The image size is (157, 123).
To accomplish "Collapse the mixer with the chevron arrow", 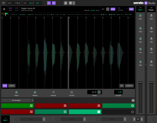I will coord(146,65).
